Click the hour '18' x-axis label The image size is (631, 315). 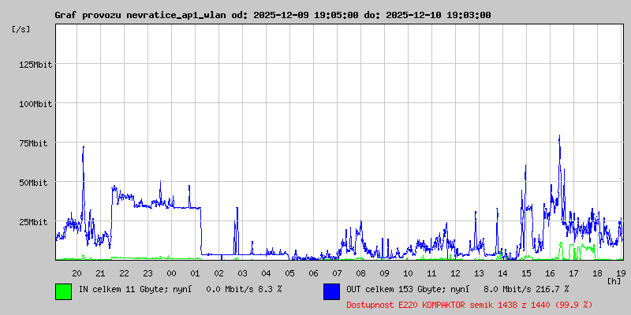coord(597,273)
